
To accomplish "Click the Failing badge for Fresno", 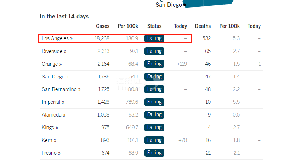I will (x=154, y=153).
